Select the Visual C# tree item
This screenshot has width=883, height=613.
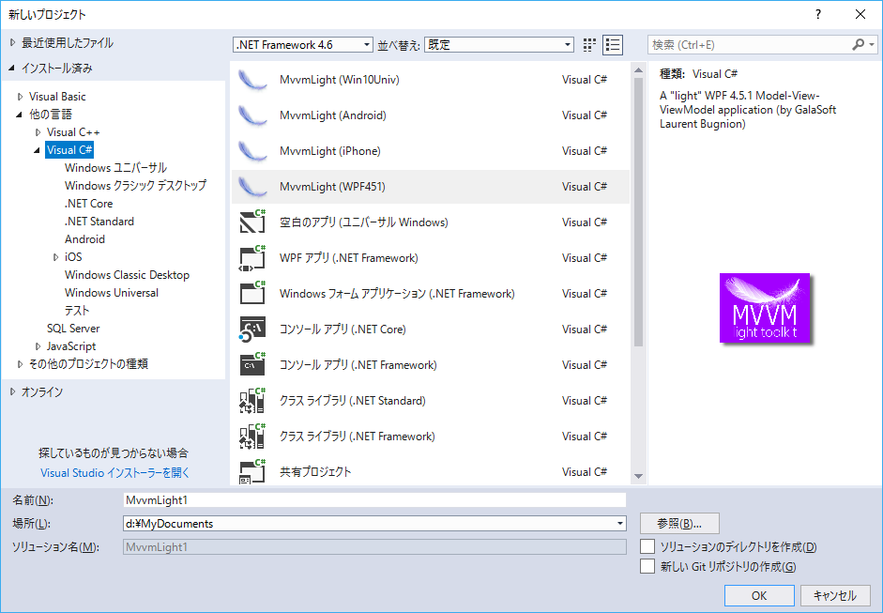(69, 150)
